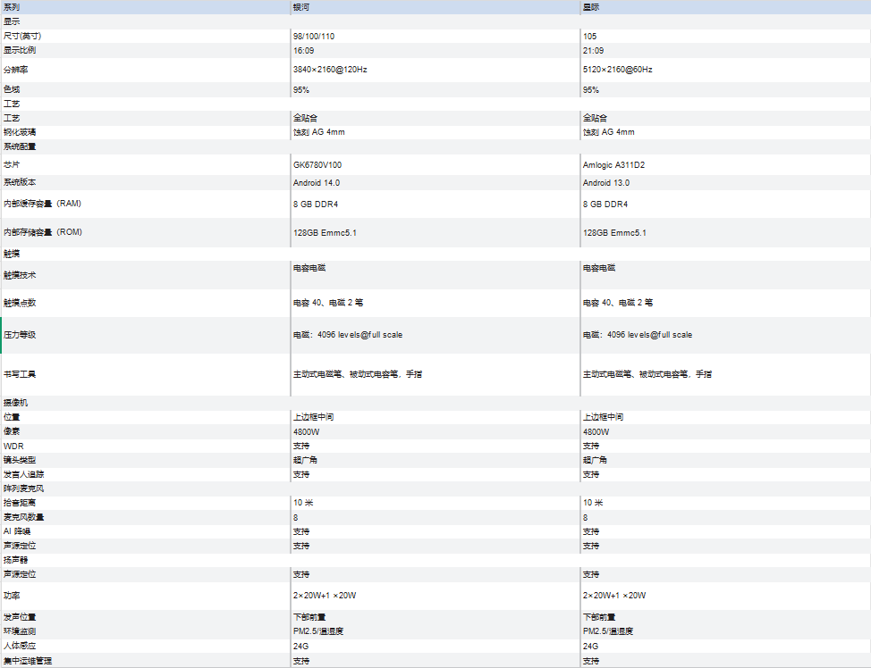Select the Android 14.0 system version cell

[x=435, y=182]
